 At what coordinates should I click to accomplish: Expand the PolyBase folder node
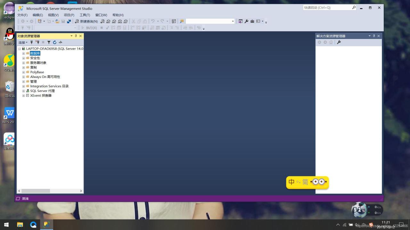tap(23, 72)
